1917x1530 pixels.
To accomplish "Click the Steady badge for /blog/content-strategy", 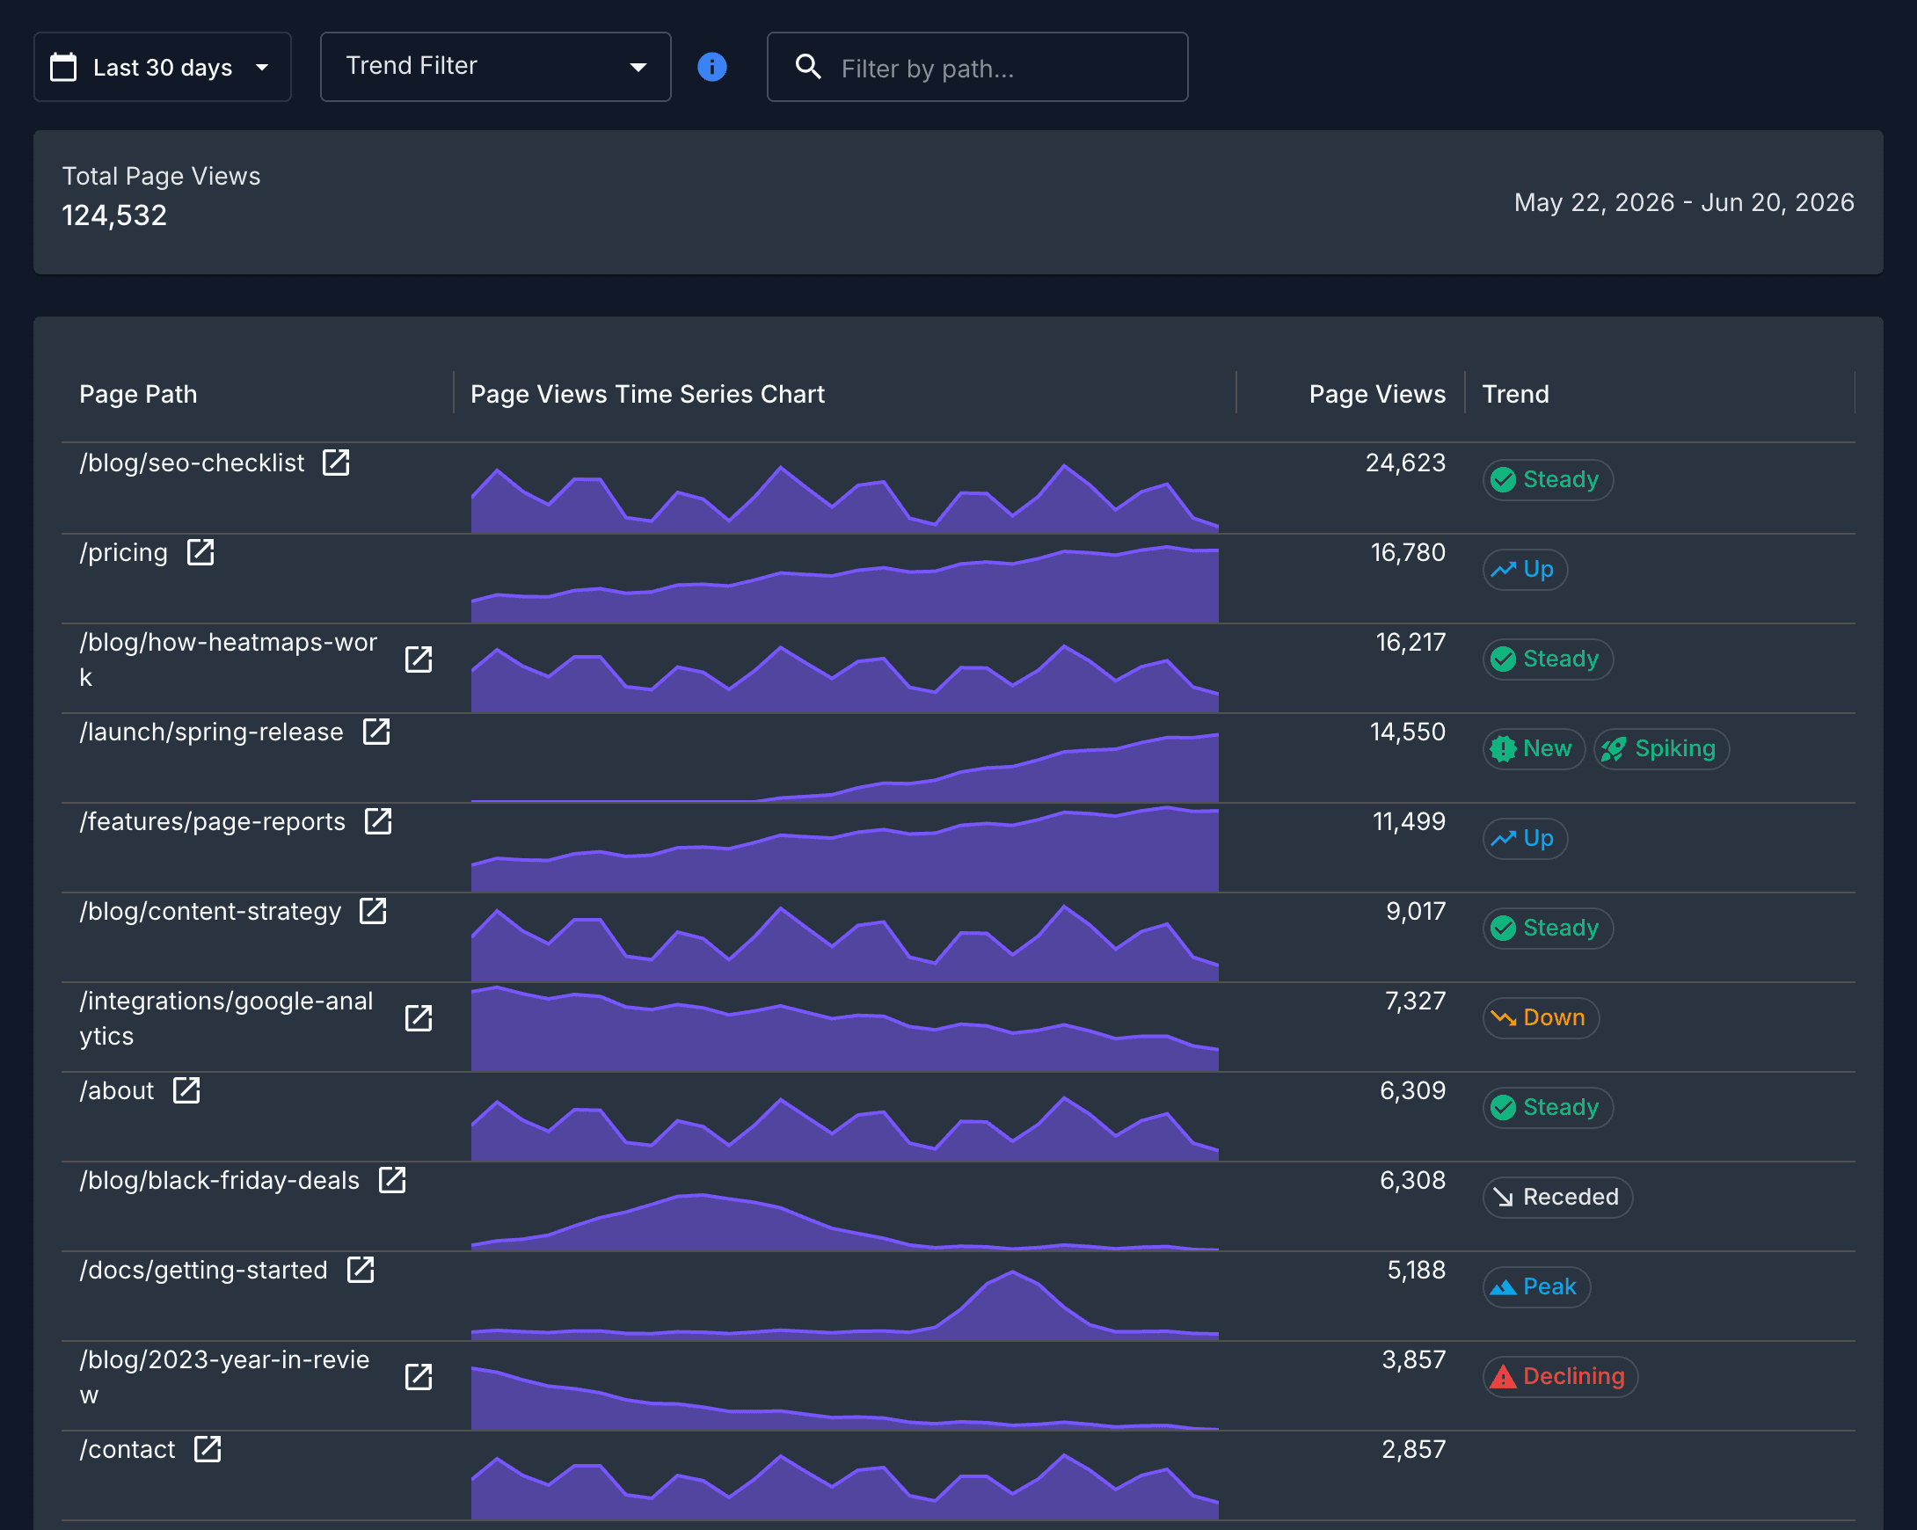I will [1548, 929].
